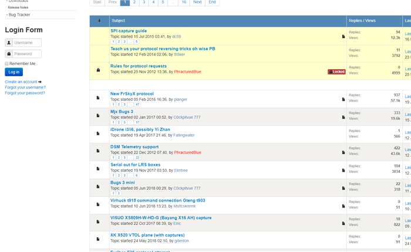
Task: Open the SPI capture guide topic
Action: click(x=129, y=31)
